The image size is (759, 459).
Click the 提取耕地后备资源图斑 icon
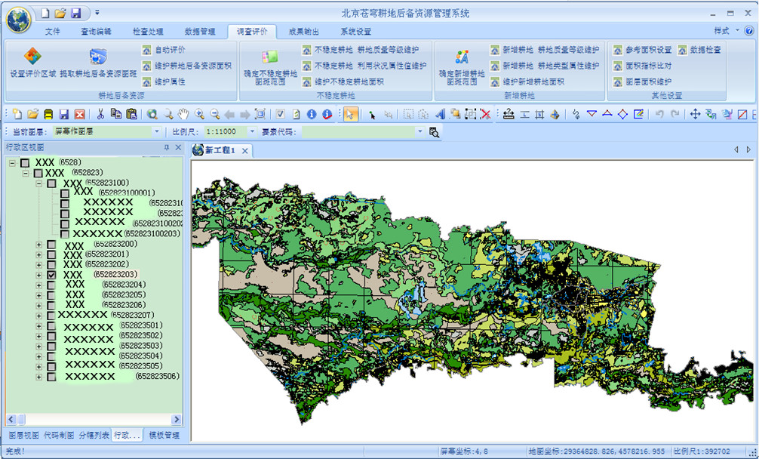point(98,57)
